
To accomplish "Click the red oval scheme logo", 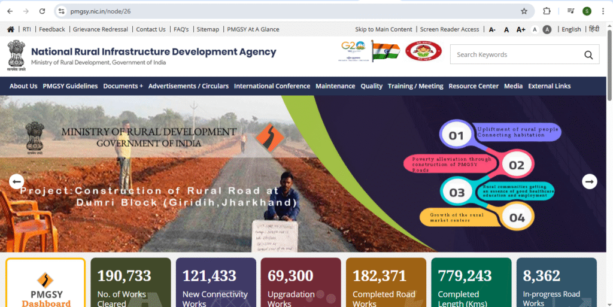I will point(423,51).
